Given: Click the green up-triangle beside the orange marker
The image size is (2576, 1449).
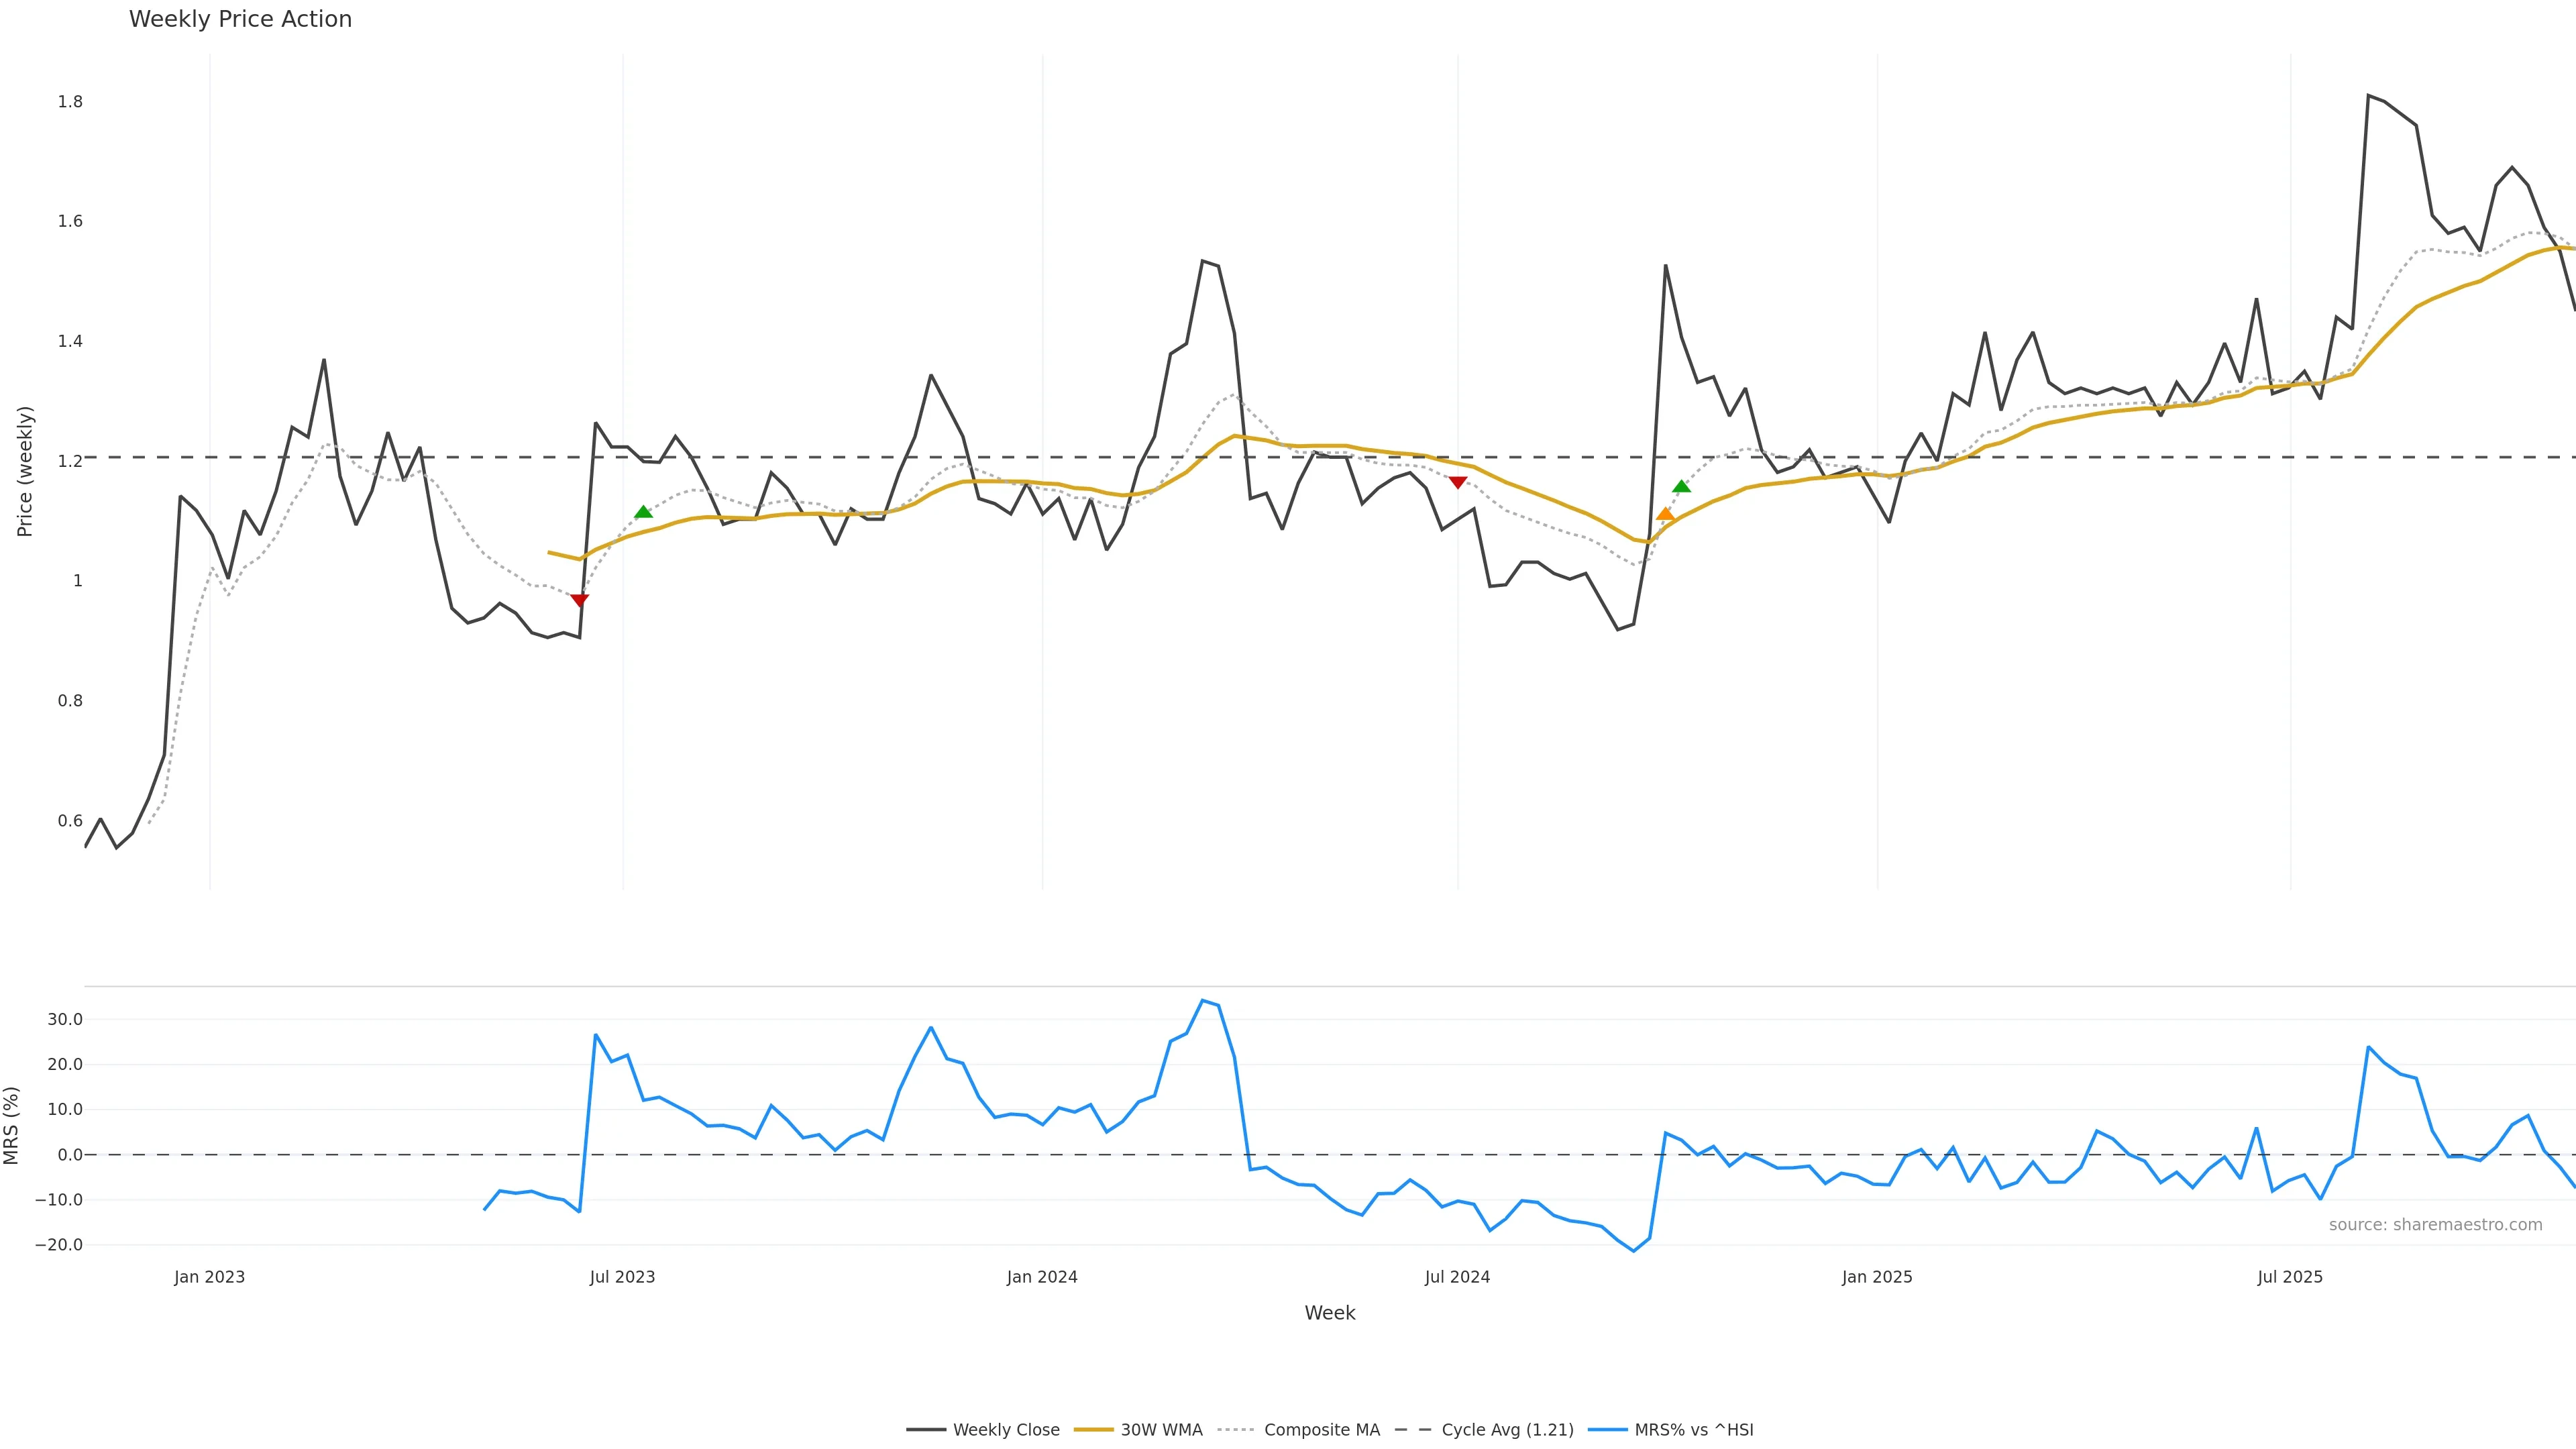Looking at the screenshot, I should coord(1682,487).
